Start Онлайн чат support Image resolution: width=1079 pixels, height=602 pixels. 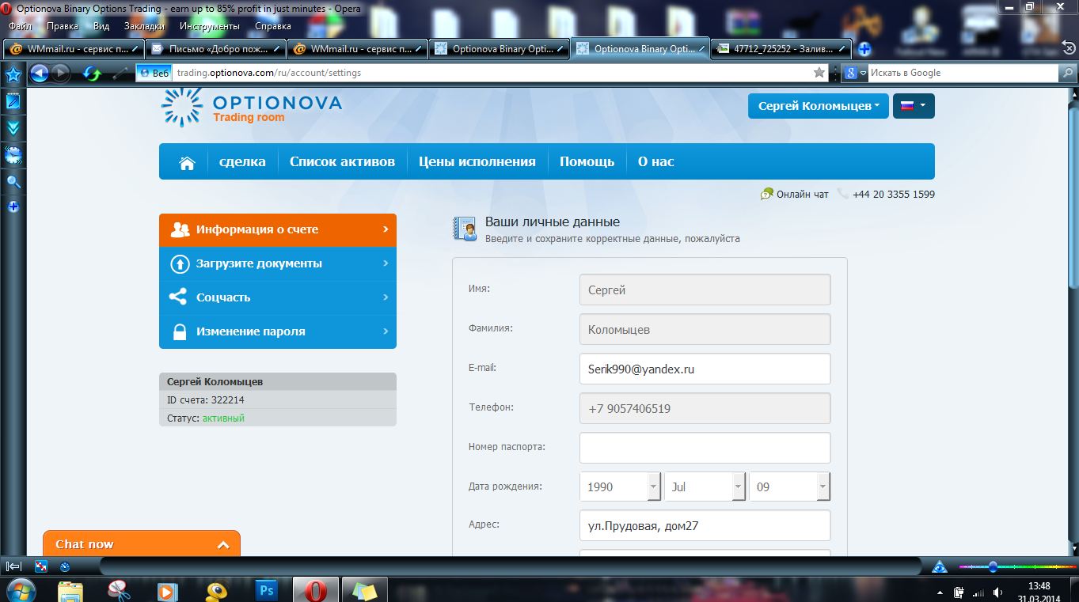(x=795, y=194)
